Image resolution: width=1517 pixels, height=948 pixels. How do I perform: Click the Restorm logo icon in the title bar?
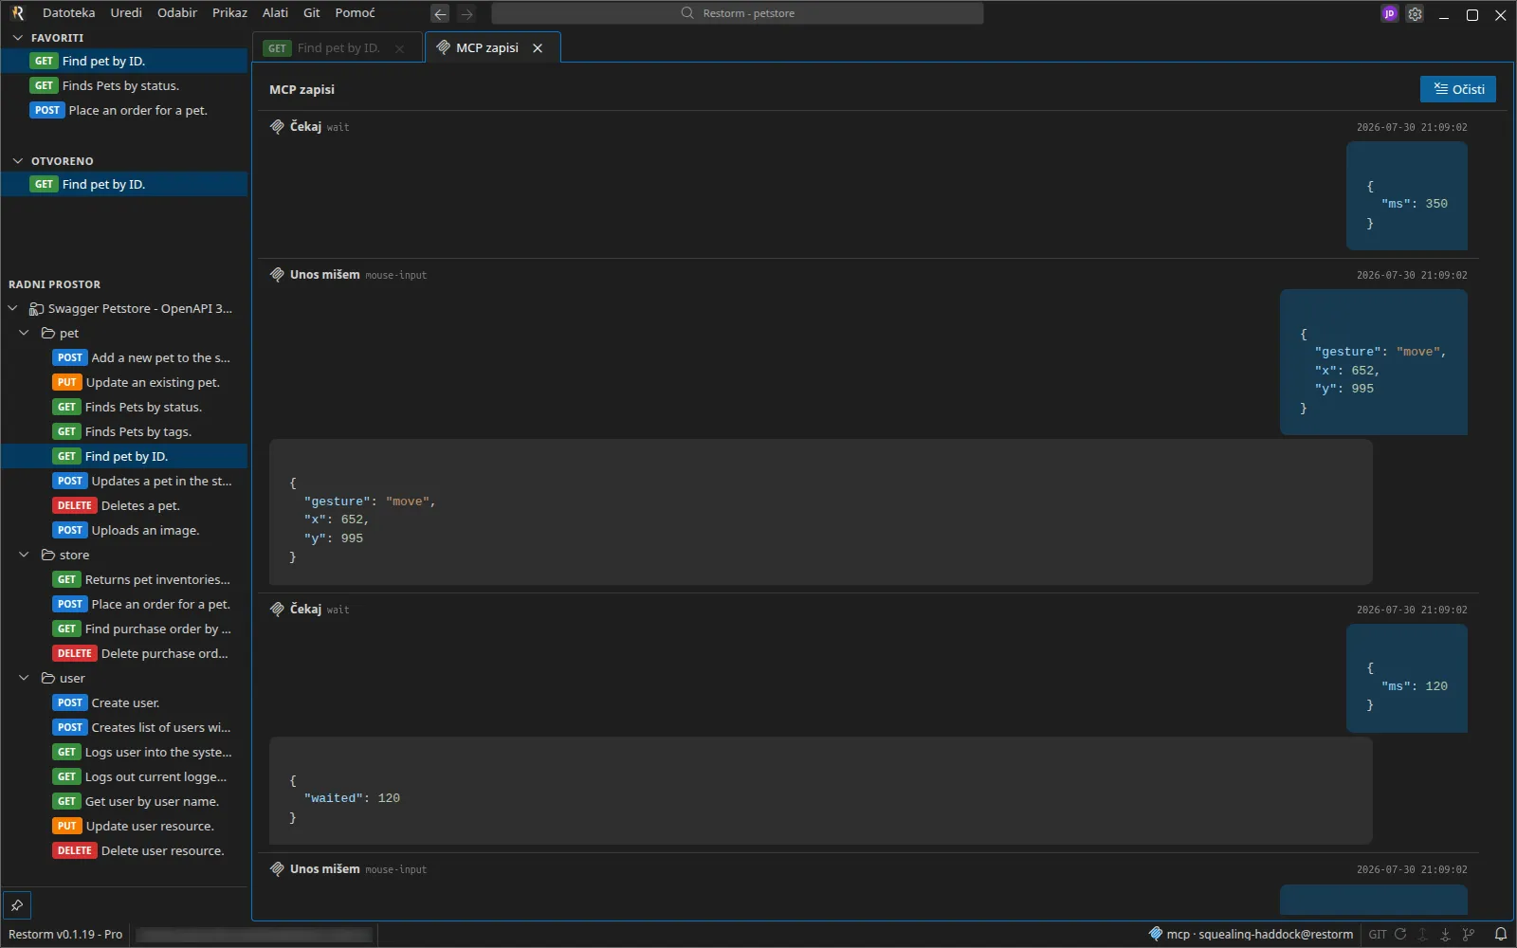point(17,13)
